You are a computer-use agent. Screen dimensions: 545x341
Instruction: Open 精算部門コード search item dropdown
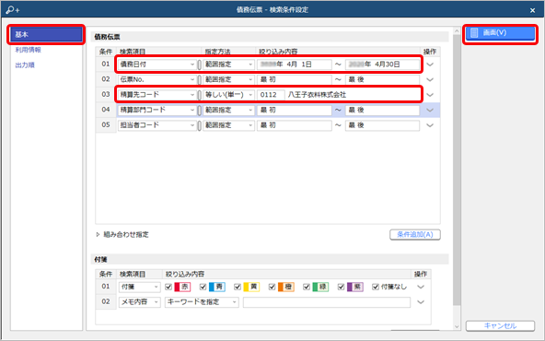tap(157, 110)
